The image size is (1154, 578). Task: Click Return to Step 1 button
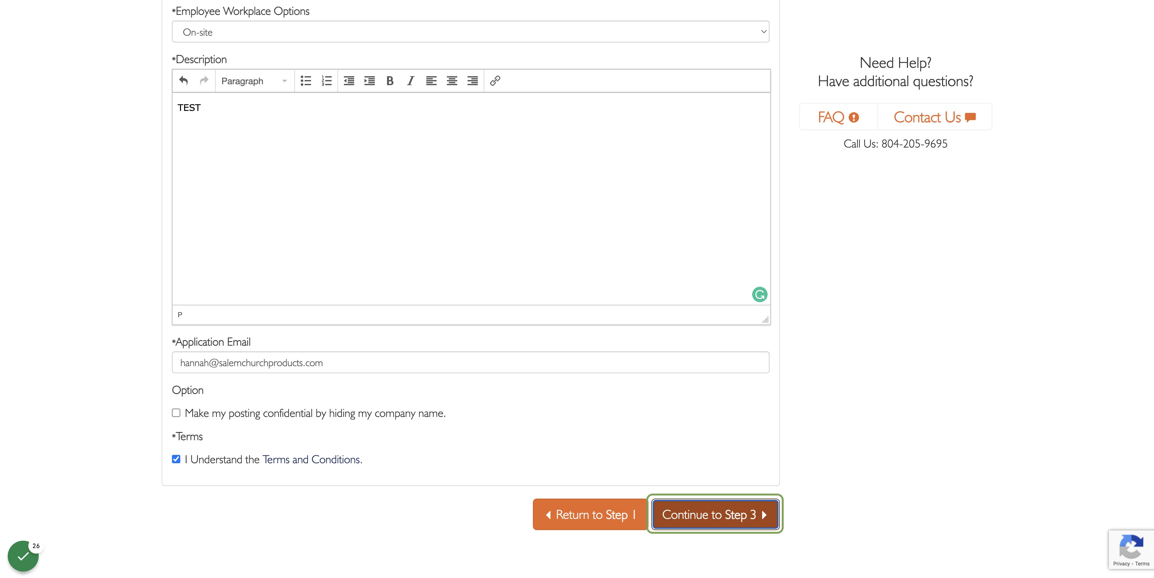[x=590, y=514]
